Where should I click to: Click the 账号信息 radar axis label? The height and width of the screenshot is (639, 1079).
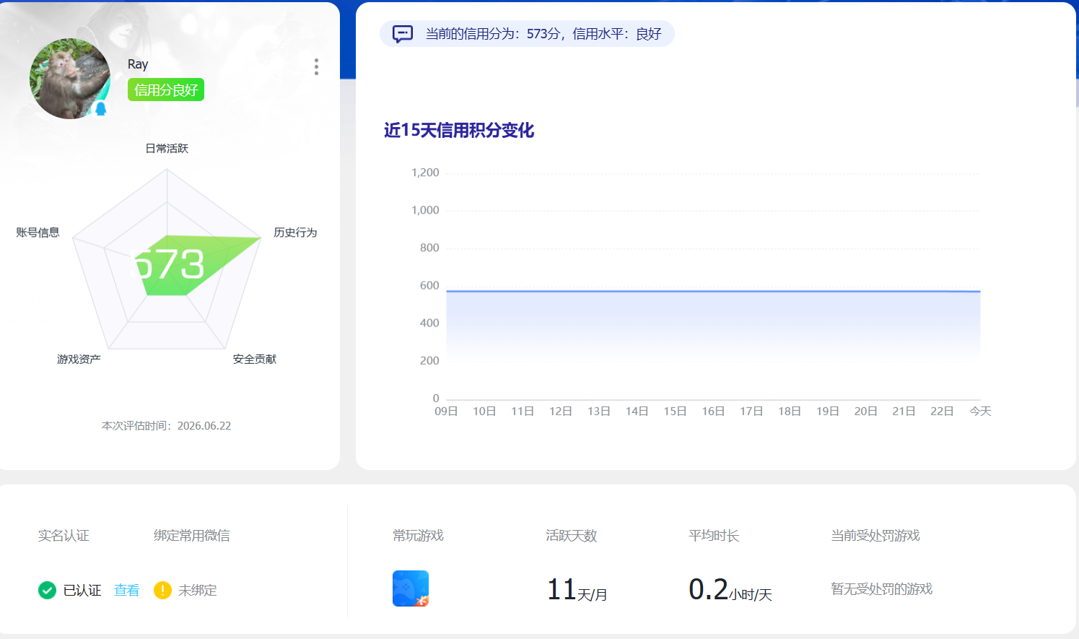[x=38, y=232]
